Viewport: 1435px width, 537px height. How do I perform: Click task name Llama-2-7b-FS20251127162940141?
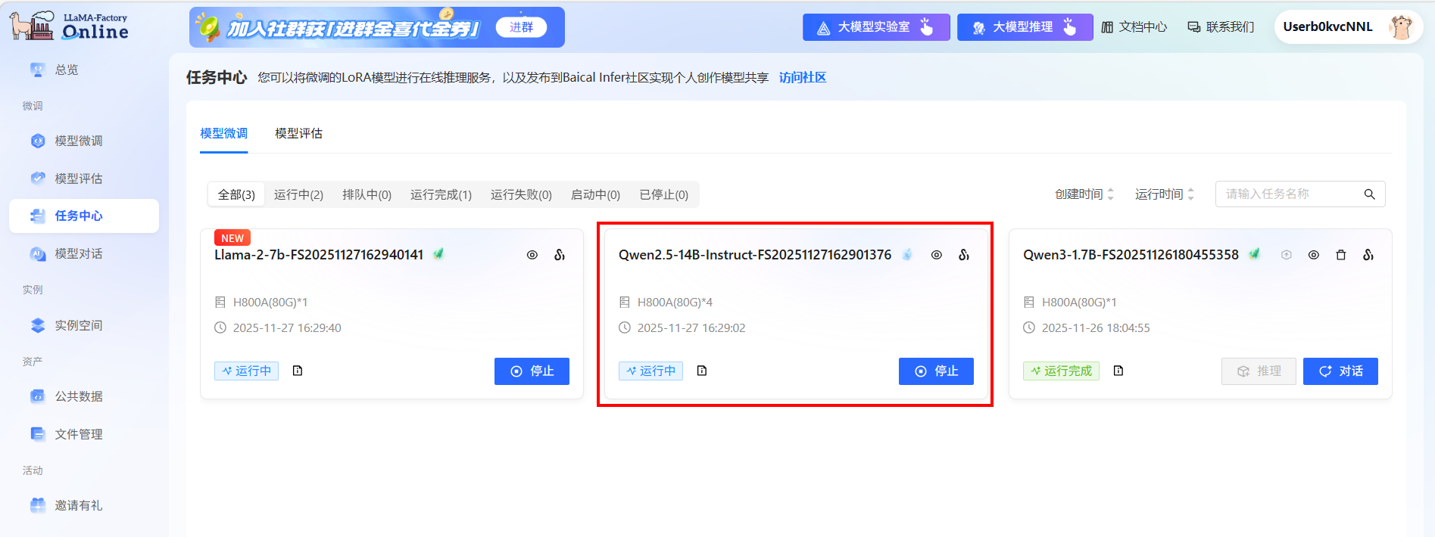click(319, 255)
